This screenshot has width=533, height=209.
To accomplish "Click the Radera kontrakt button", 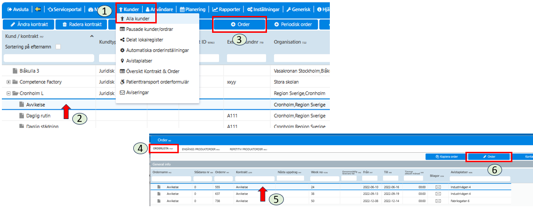I will 81,24.
